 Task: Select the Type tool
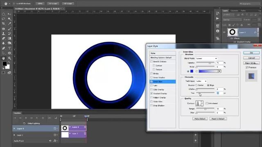pos(9,48)
